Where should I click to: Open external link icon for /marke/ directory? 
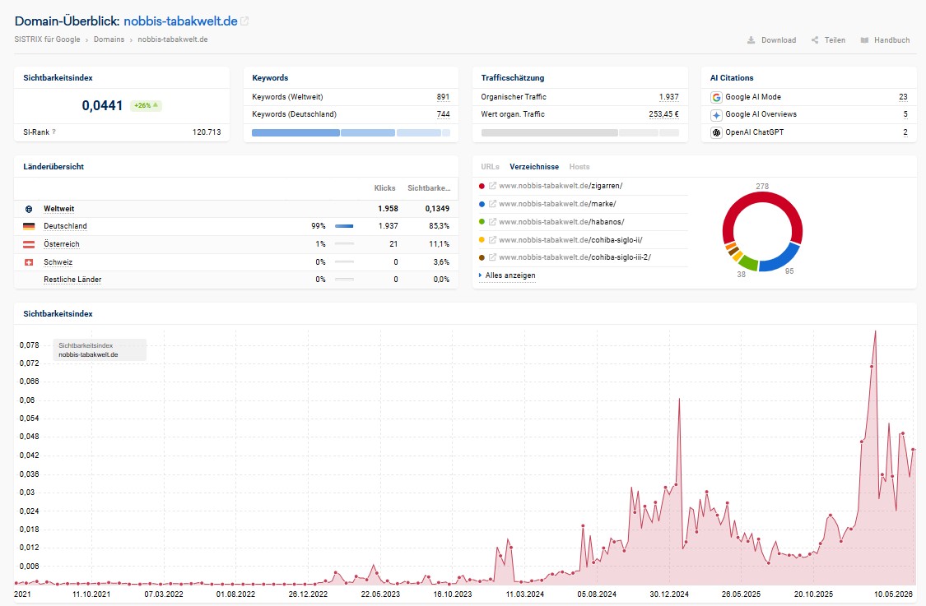(x=492, y=204)
